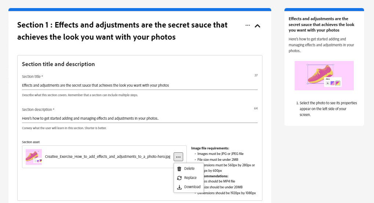374x203 pixels.
Task: Click the Section title and description heading
Action: tap(58, 64)
